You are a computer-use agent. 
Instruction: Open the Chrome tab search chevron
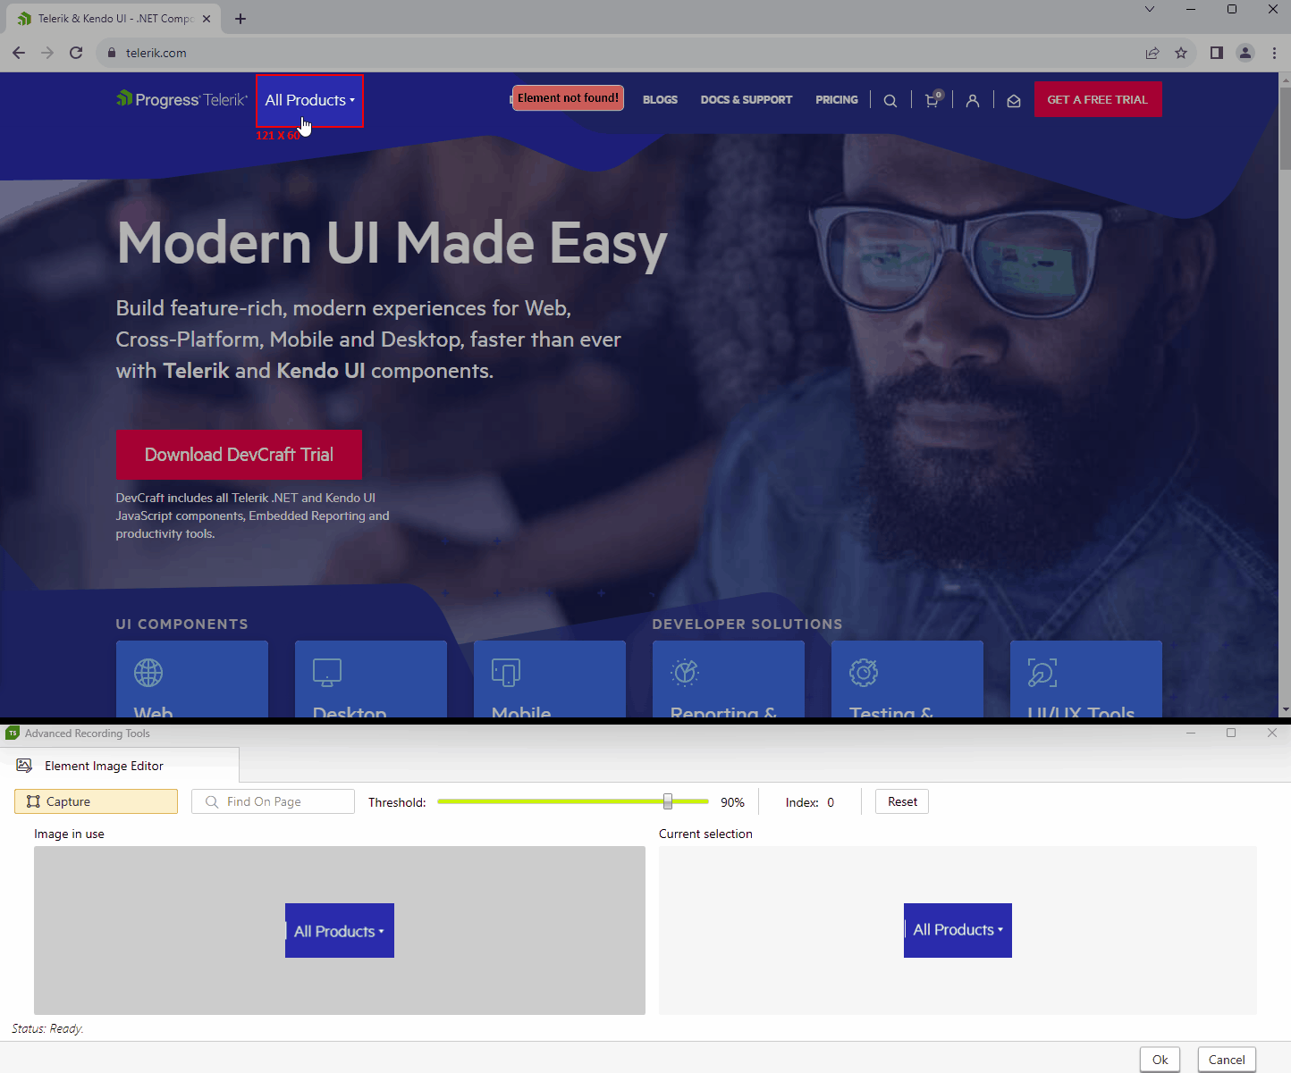pyautogui.click(x=1150, y=9)
